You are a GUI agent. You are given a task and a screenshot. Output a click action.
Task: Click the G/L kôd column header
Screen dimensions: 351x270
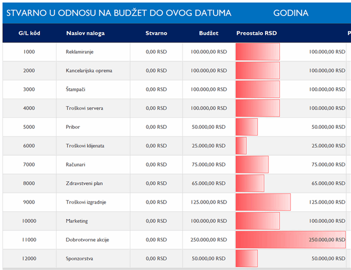click(x=29, y=33)
